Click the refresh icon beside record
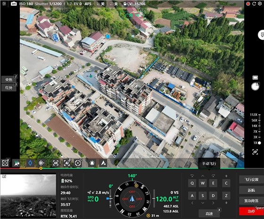The width and height of the screenshot is (264, 219). click(254, 4)
